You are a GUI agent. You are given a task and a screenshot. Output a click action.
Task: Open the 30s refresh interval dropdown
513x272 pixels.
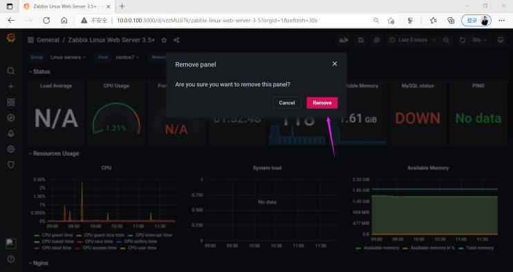point(480,40)
